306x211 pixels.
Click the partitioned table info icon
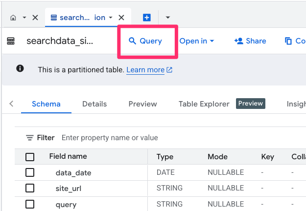point(20,69)
